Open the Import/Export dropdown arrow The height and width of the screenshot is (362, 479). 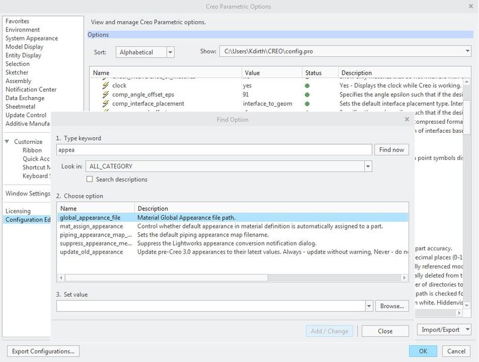click(x=467, y=330)
